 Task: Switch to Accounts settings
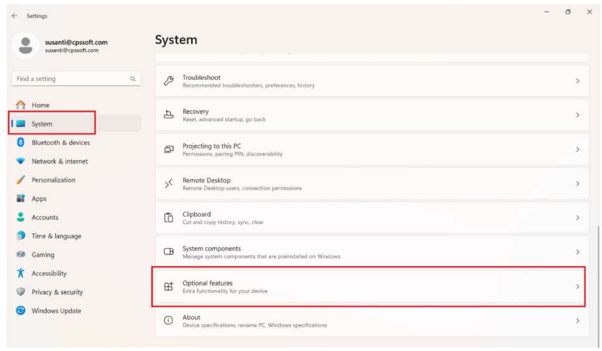coord(77,217)
